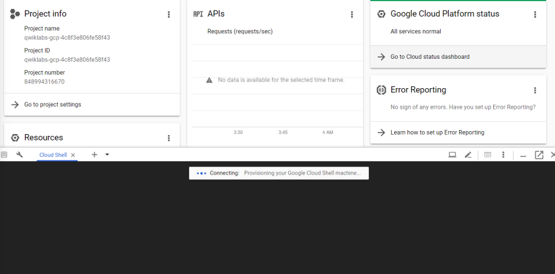Click the APIs icon
Screen dimensions: 555x274
[x=198, y=14]
